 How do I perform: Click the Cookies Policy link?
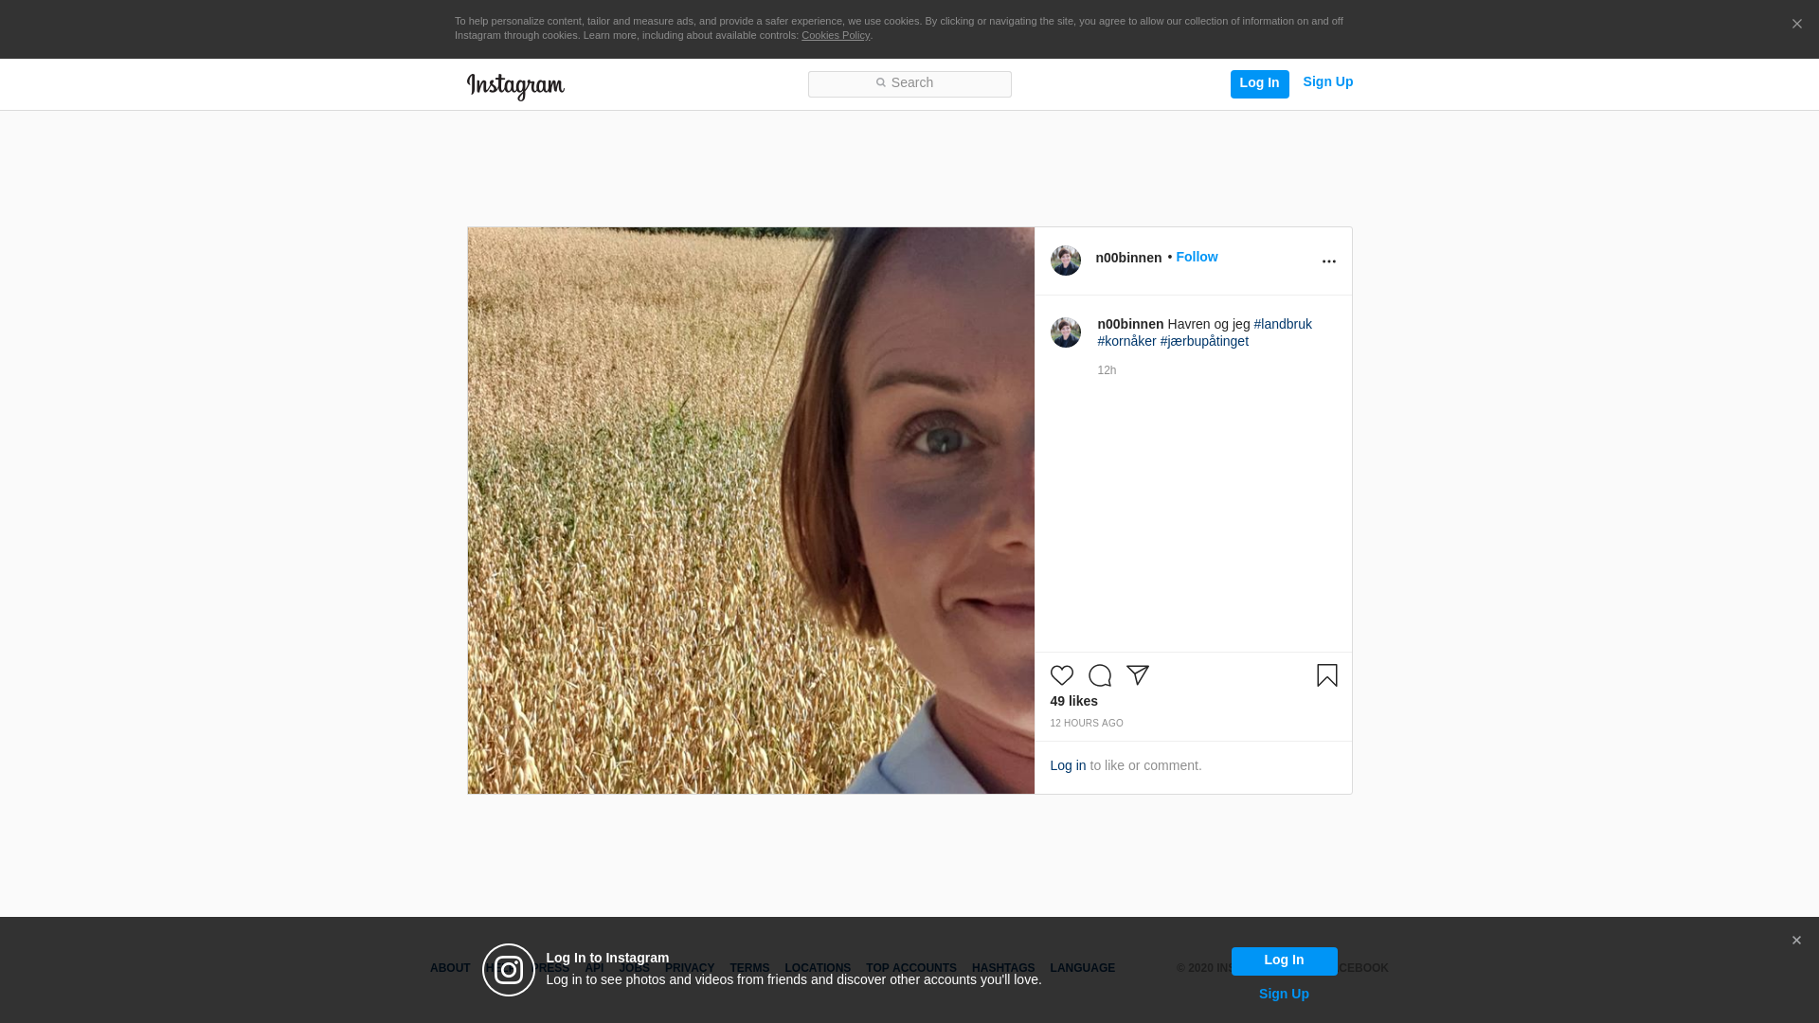(x=835, y=35)
